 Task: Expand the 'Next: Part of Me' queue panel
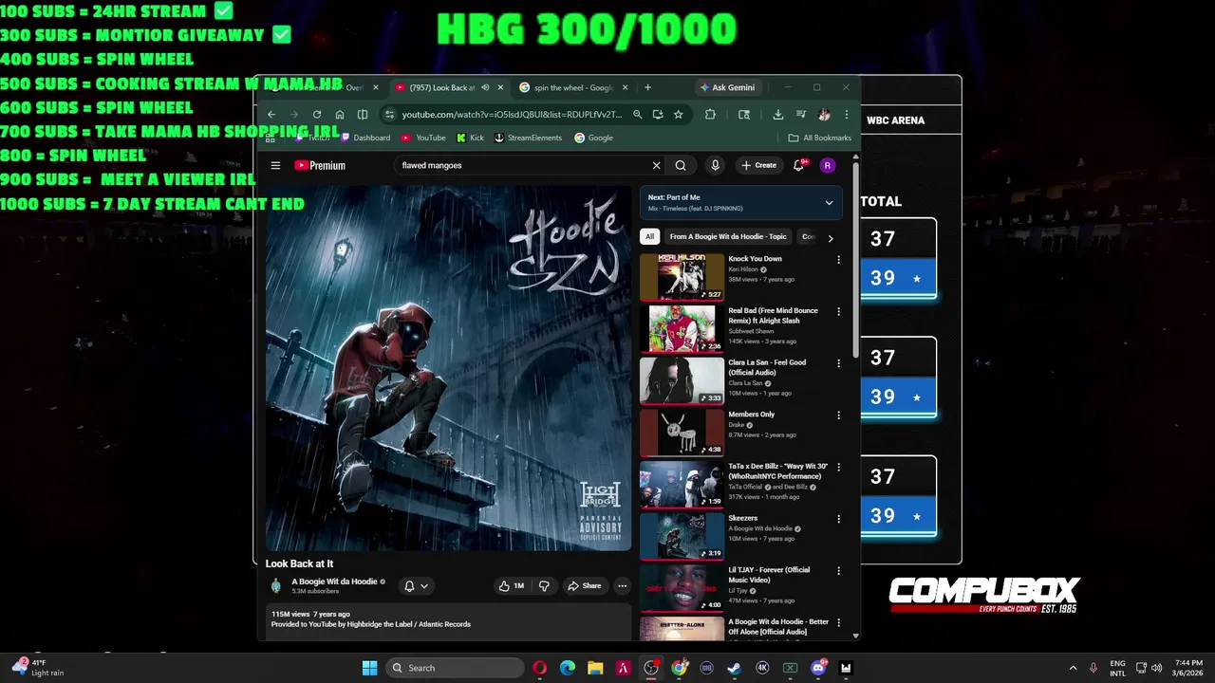tap(829, 203)
